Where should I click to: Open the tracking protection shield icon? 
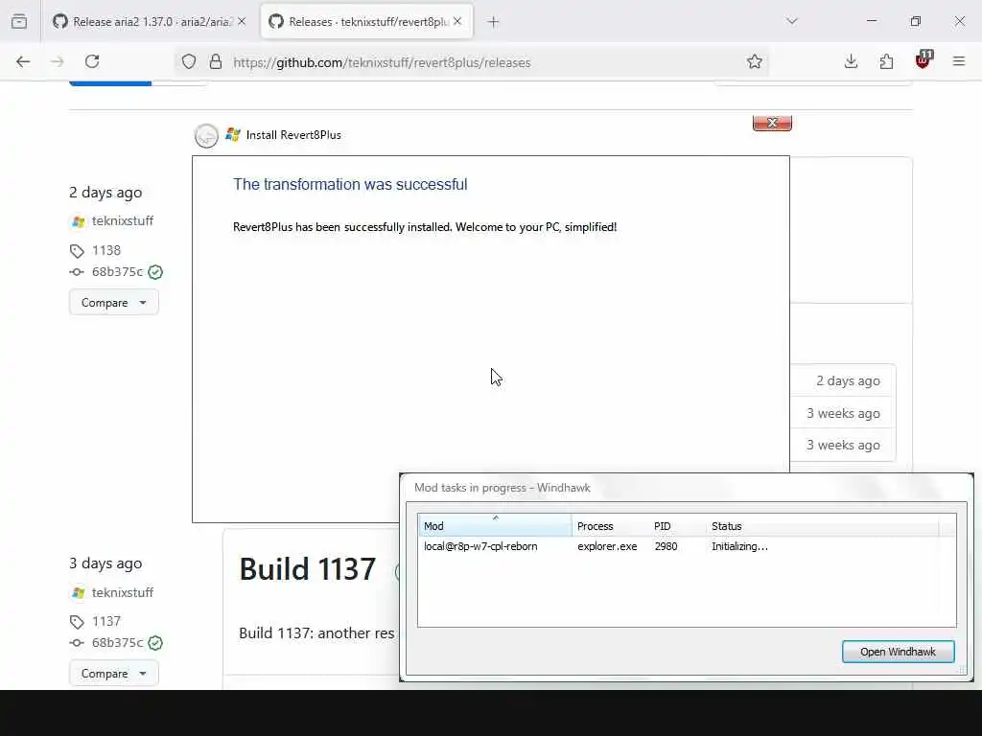click(189, 61)
